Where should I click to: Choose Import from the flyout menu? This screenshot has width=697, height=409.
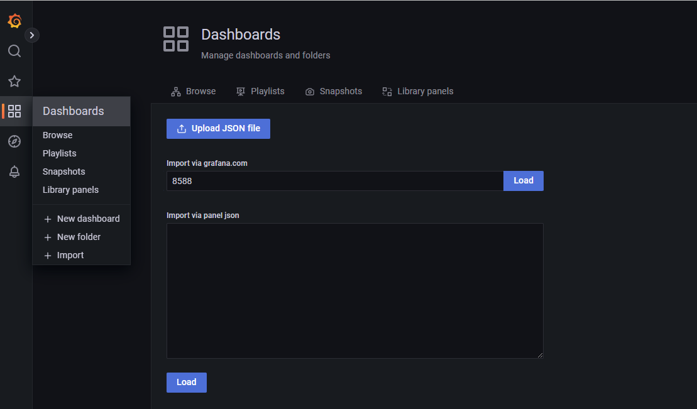coord(63,255)
